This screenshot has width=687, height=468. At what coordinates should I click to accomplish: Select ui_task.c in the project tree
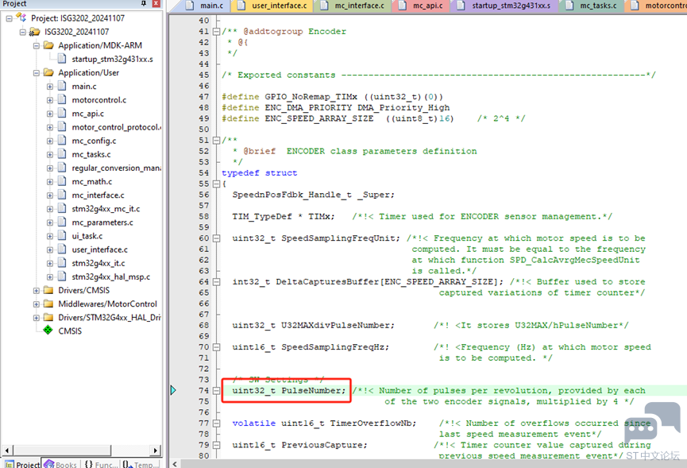(87, 236)
